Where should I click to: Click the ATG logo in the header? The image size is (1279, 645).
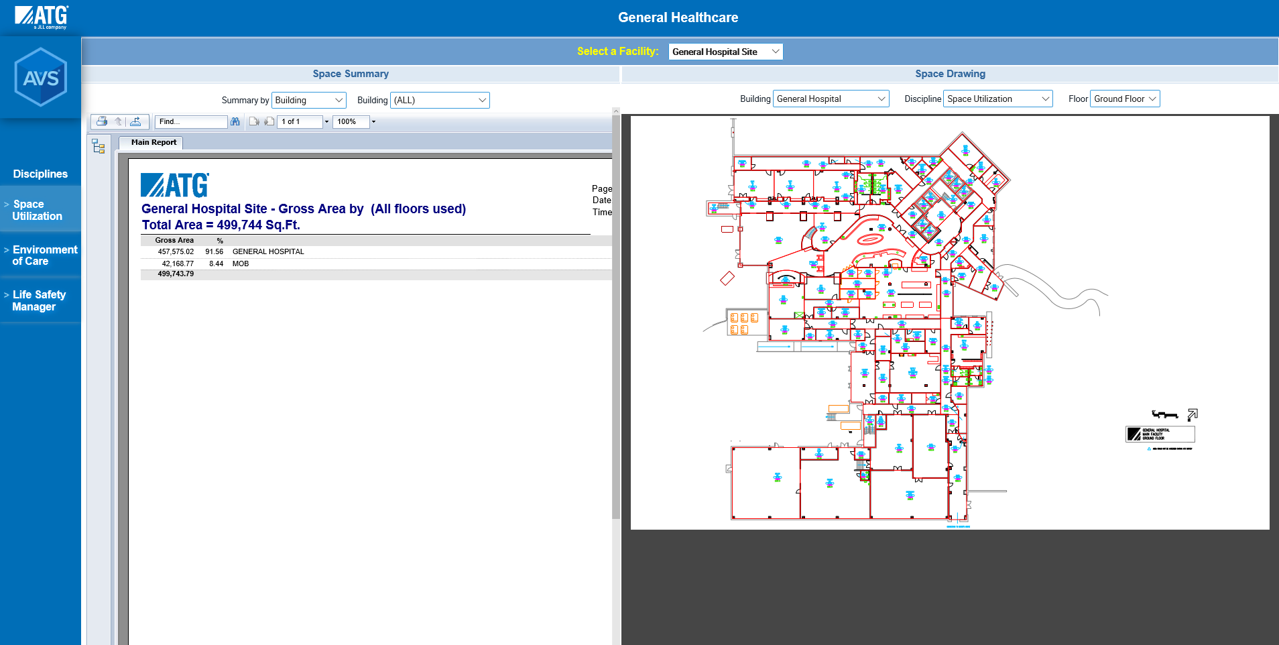click(42, 17)
